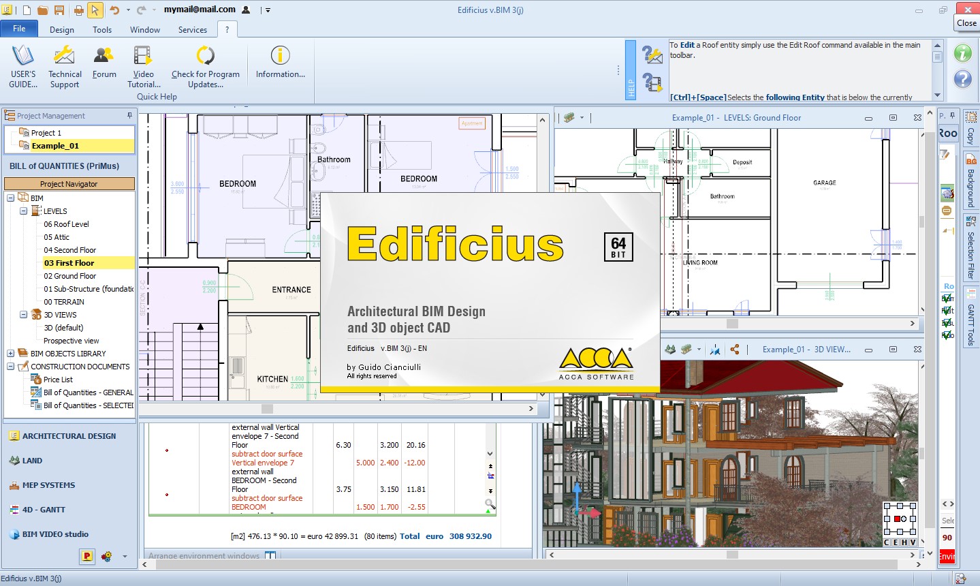Run Check for Program Updates
Screen dimensions: 980x586
point(205,65)
